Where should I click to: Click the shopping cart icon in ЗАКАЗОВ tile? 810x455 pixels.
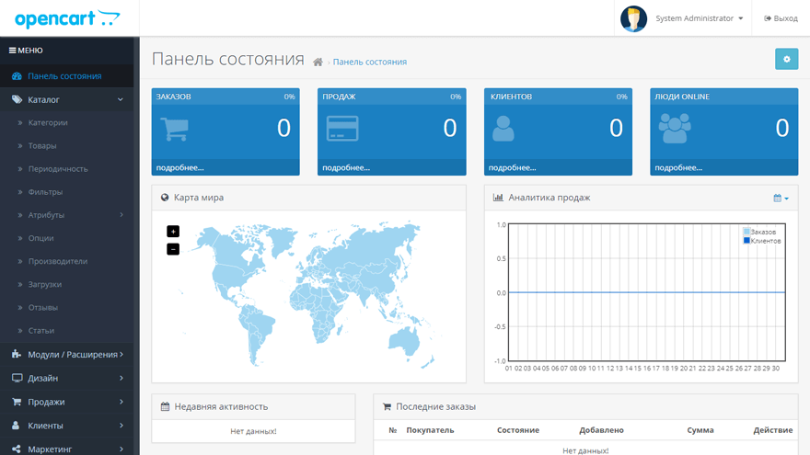(x=174, y=129)
